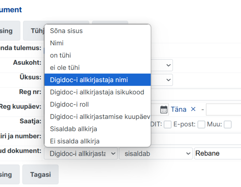241x187 pixels.
Task: Tick the DIT checkbox
Action: (x=168, y=124)
